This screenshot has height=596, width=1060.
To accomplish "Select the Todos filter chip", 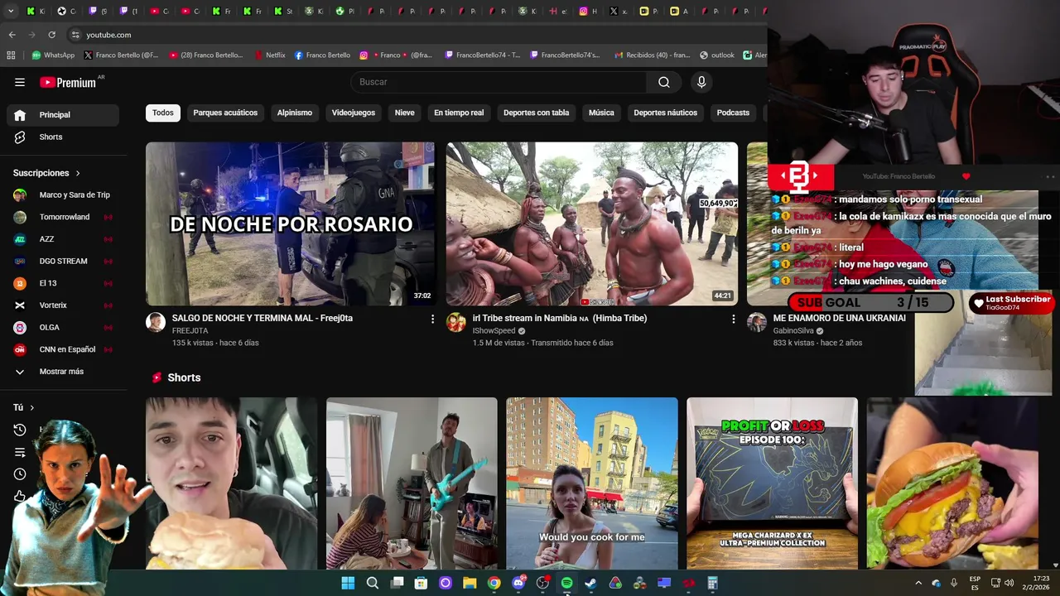I will tap(163, 113).
